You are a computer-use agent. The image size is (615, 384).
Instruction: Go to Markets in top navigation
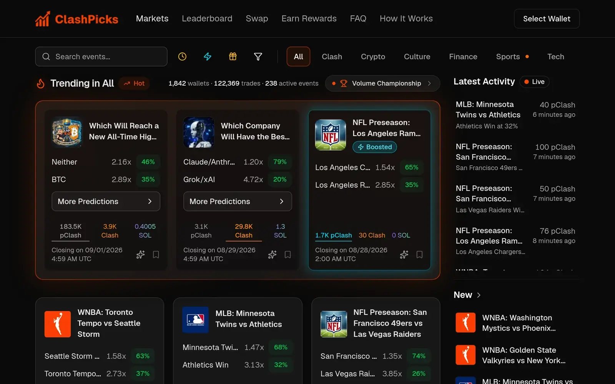pyautogui.click(x=152, y=18)
